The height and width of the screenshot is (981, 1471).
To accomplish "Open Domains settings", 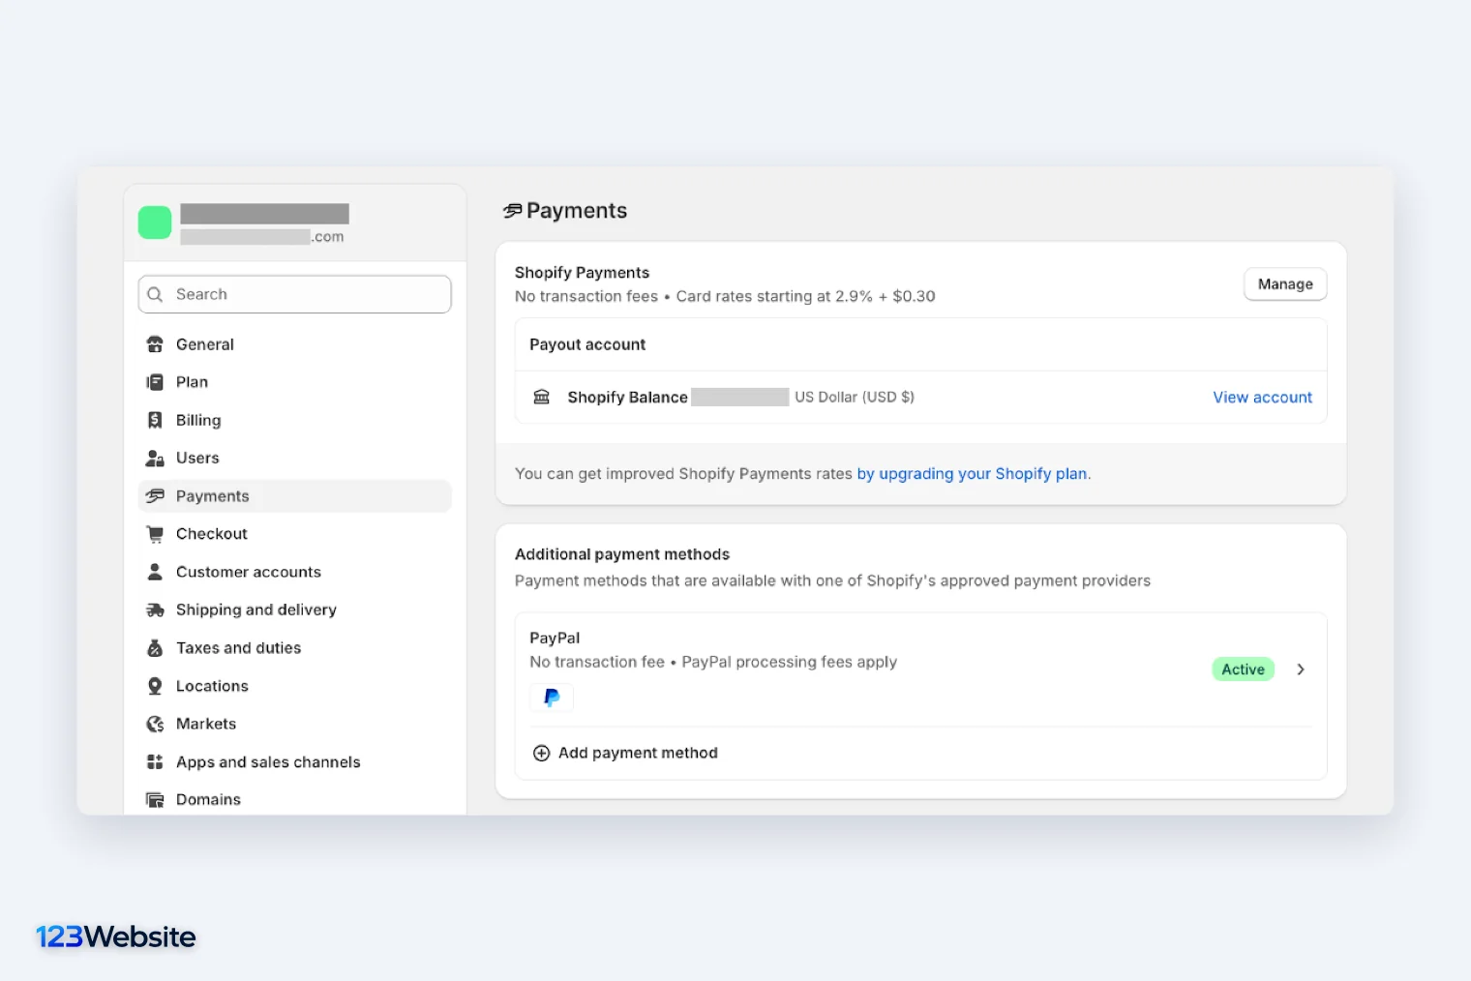I will pyautogui.click(x=294, y=800).
